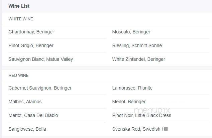Select Merlot, Beringer red wine
Viewport: 212px width, 138px height.
coord(129,102)
